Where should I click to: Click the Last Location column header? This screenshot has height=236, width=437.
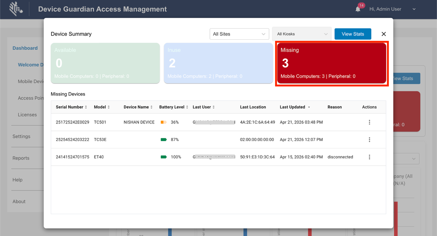coord(253,107)
